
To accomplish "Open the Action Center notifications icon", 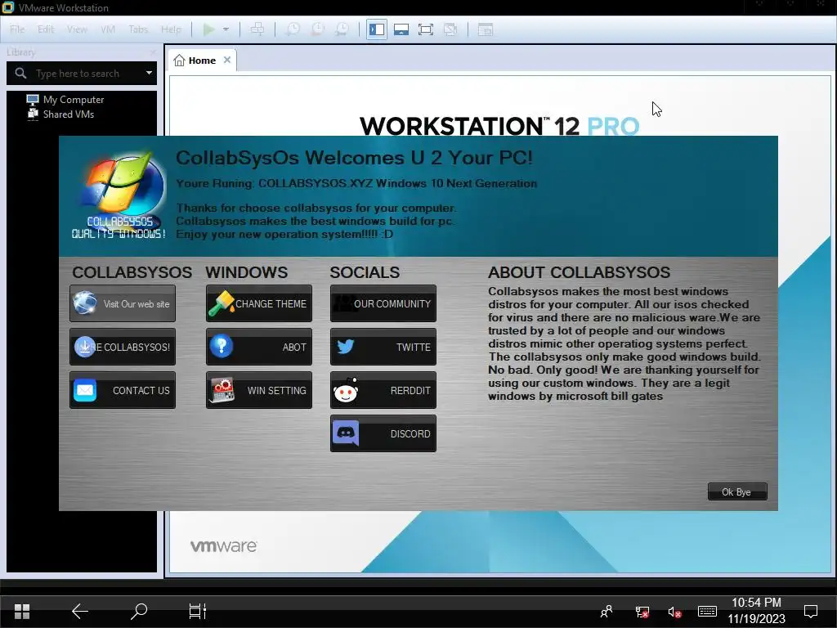I will pyautogui.click(x=811, y=611).
